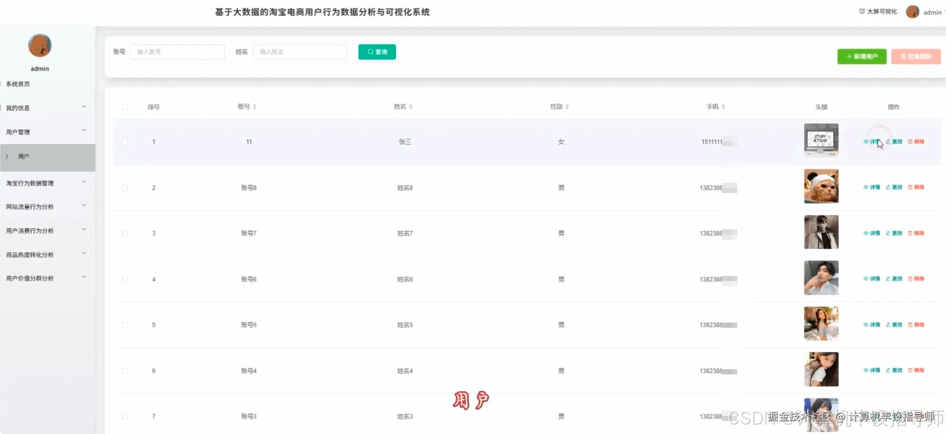Click the admin avatar in top right
946x434 pixels.
click(x=913, y=12)
